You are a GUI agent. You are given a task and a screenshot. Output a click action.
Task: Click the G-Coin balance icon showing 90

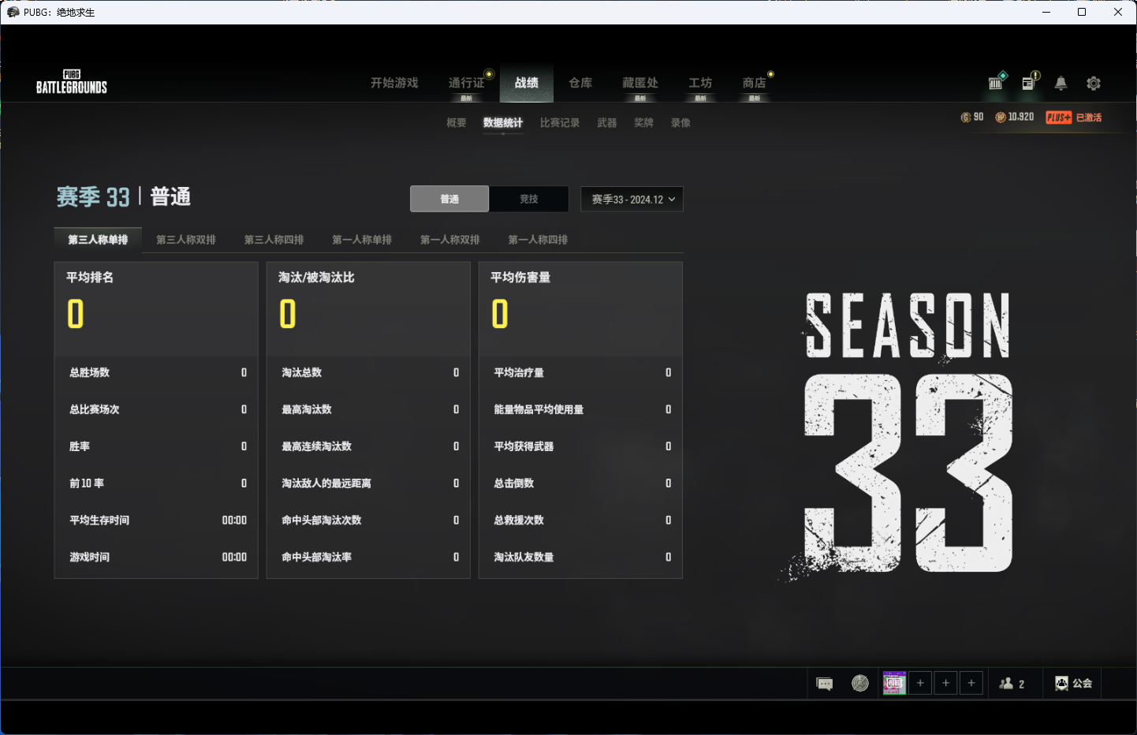click(x=966, y=118)
